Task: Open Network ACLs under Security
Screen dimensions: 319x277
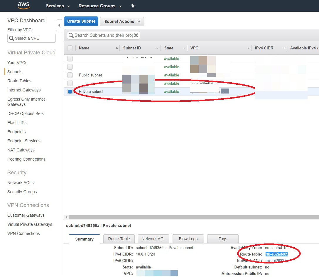Action: (21, 183)
